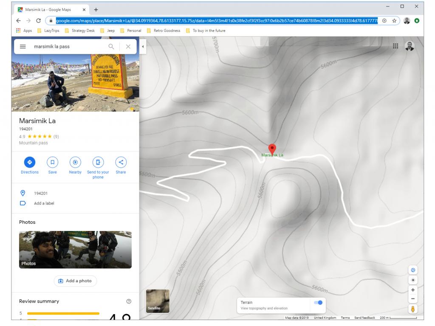This screenshot has height=326, width=435.
Task: Open To buy in the future folder
Action: tap(206, 31)
